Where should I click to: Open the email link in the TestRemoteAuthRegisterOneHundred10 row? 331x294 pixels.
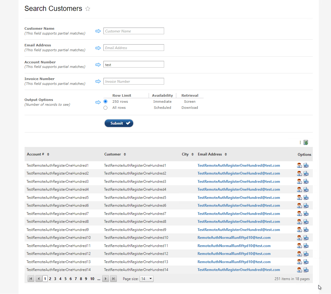click(234, 238)
